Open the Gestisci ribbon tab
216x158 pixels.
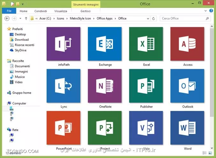[x=85, y=11]
